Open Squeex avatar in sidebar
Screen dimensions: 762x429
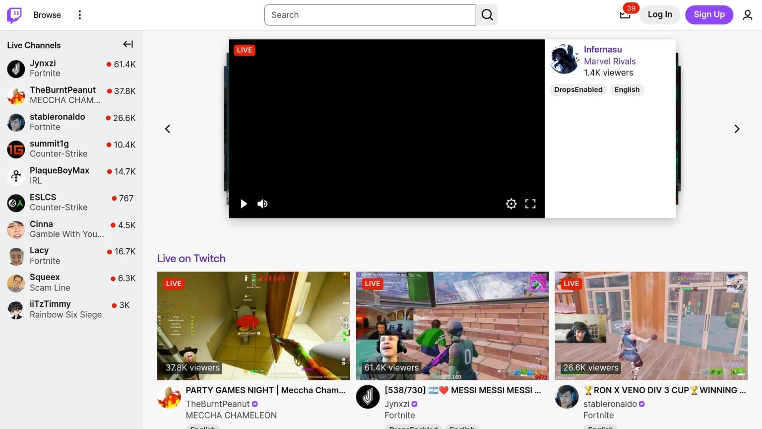[x=16, y=283]
